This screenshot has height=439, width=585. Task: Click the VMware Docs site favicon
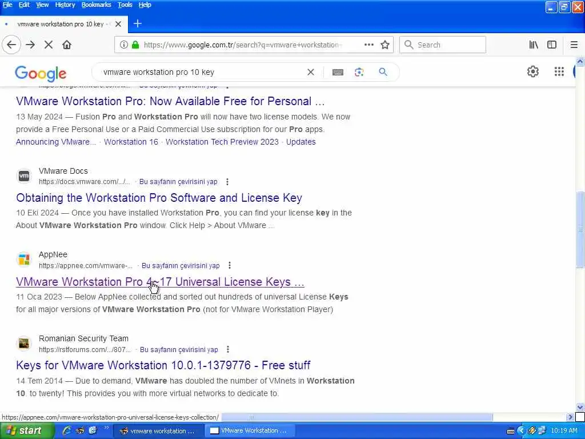pos(24,176)
